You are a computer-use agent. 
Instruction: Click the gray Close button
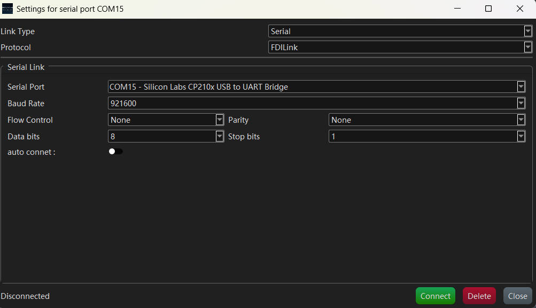(517, 296)
